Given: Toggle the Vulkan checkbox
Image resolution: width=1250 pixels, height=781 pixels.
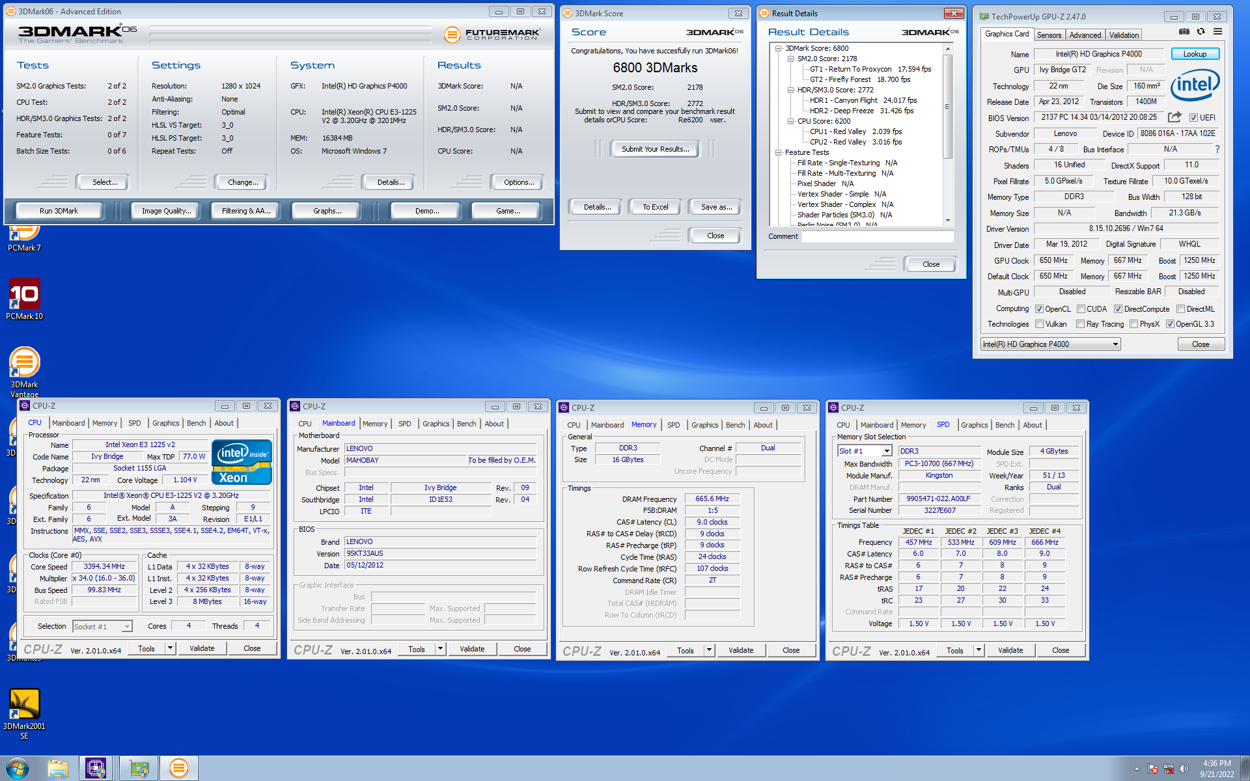Looking at the screenshot, I should pos(1039,324).
